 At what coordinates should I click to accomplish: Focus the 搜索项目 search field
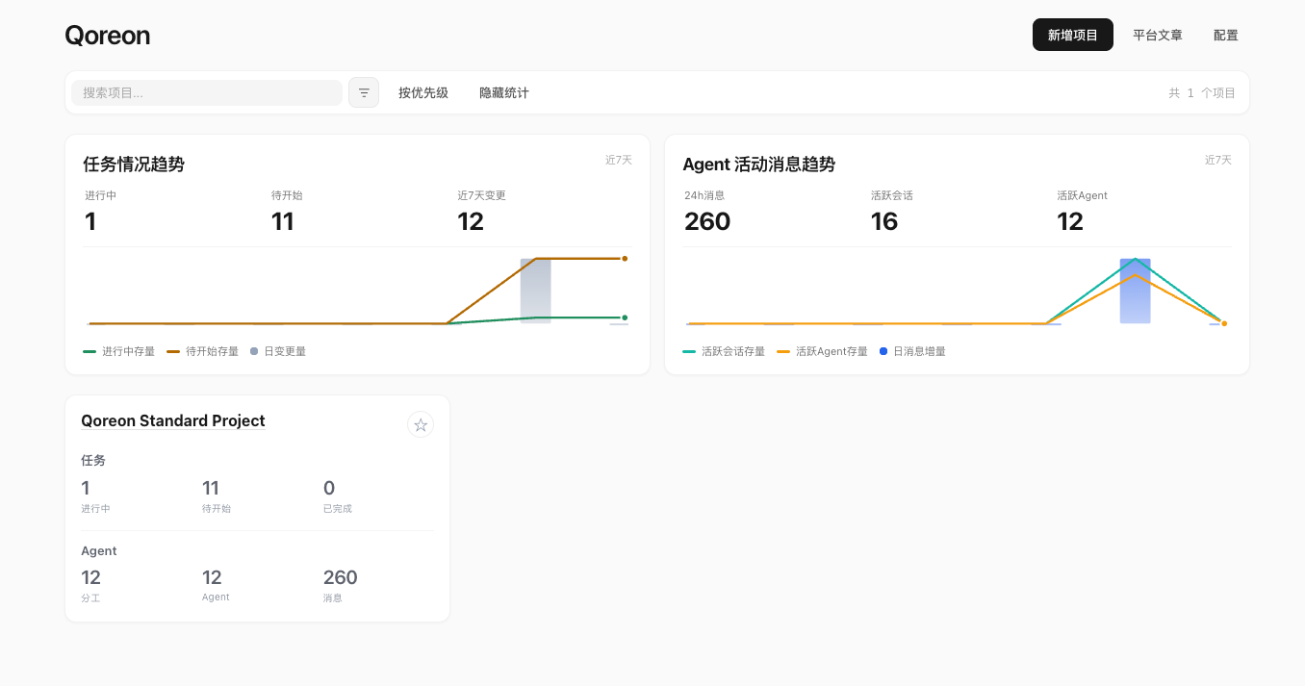click(207, 92)
